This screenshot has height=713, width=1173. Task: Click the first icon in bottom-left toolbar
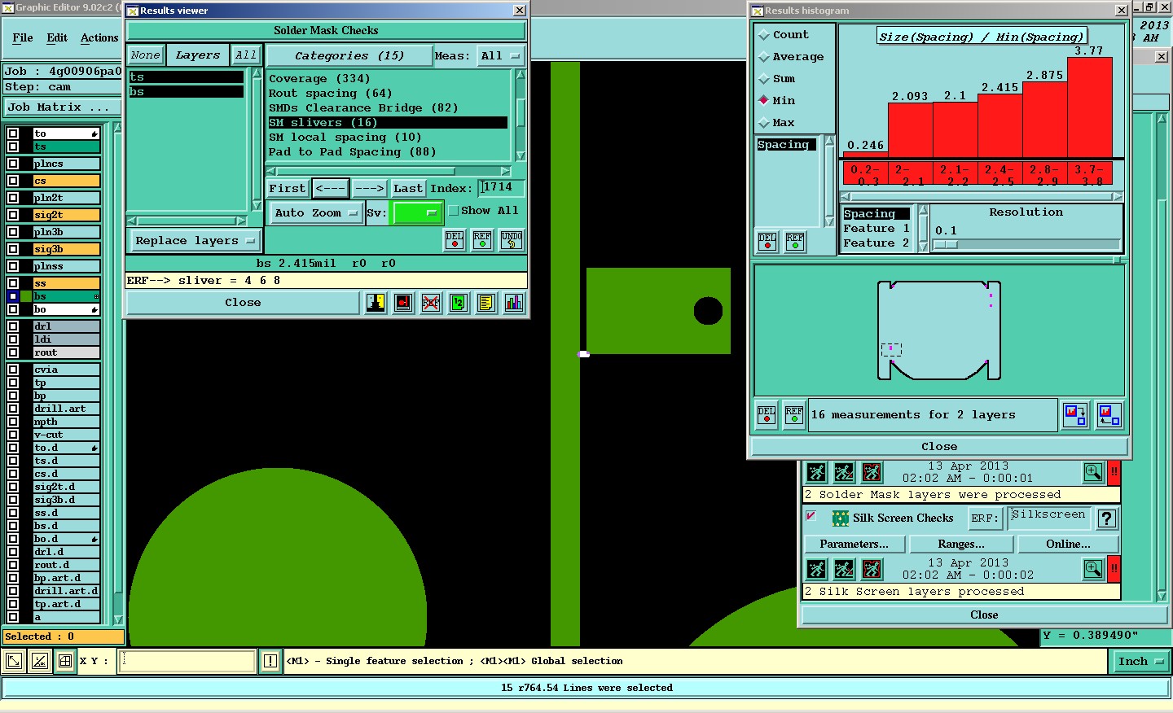pos(14,661)
